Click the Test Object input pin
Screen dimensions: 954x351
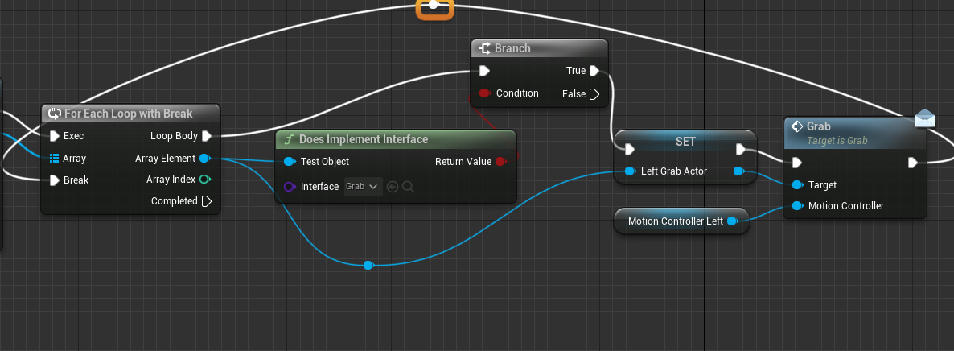point(289,162)
